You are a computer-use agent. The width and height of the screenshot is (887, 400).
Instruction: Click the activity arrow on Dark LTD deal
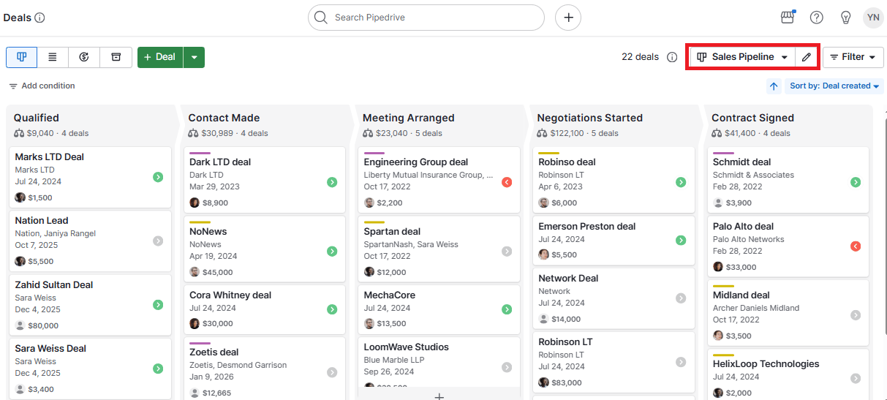click(x=332, y=182)
